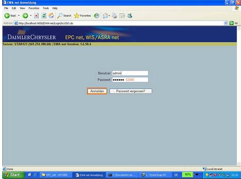Stop page loading with red X icon

(x=36, y=15)
